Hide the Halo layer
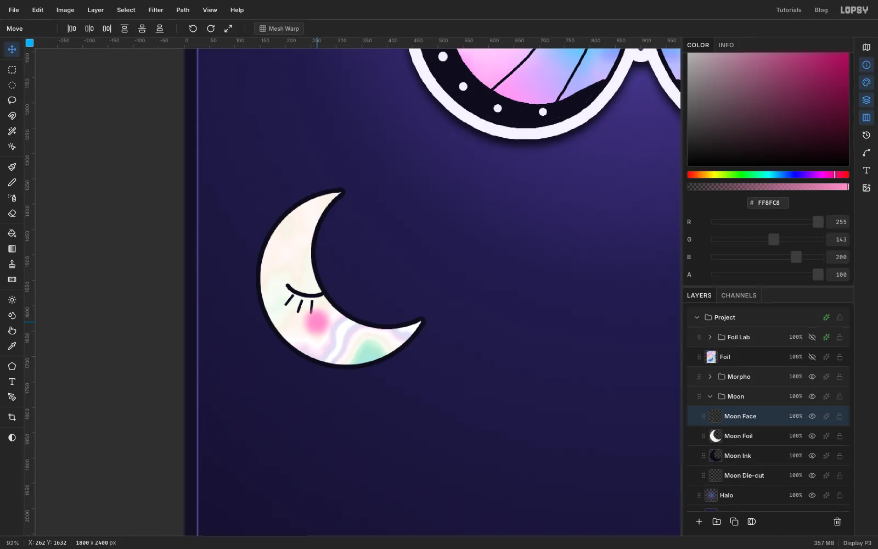 coord(812,495)
